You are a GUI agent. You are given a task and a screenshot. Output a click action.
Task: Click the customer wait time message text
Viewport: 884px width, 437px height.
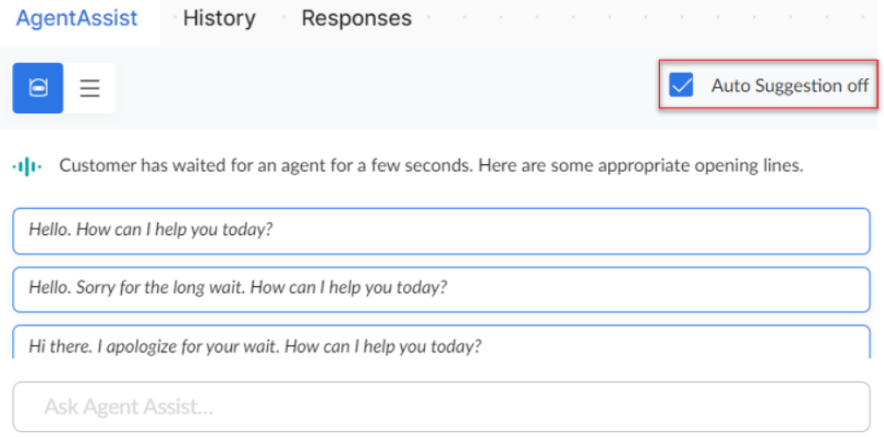[430, 166]
